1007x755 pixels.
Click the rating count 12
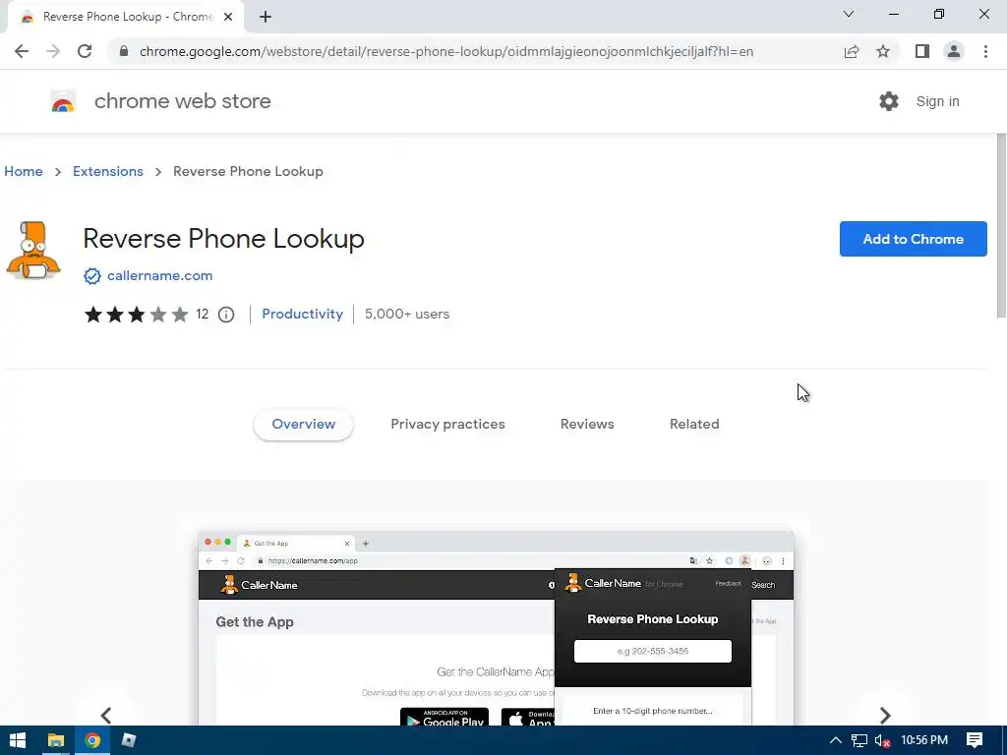pyautogui.click(x=203, y=315)
